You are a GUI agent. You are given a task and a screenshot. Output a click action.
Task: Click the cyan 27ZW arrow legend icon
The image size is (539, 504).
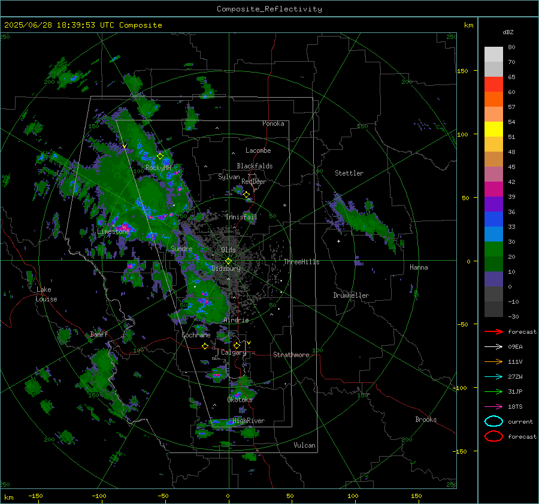coord(493,377)
